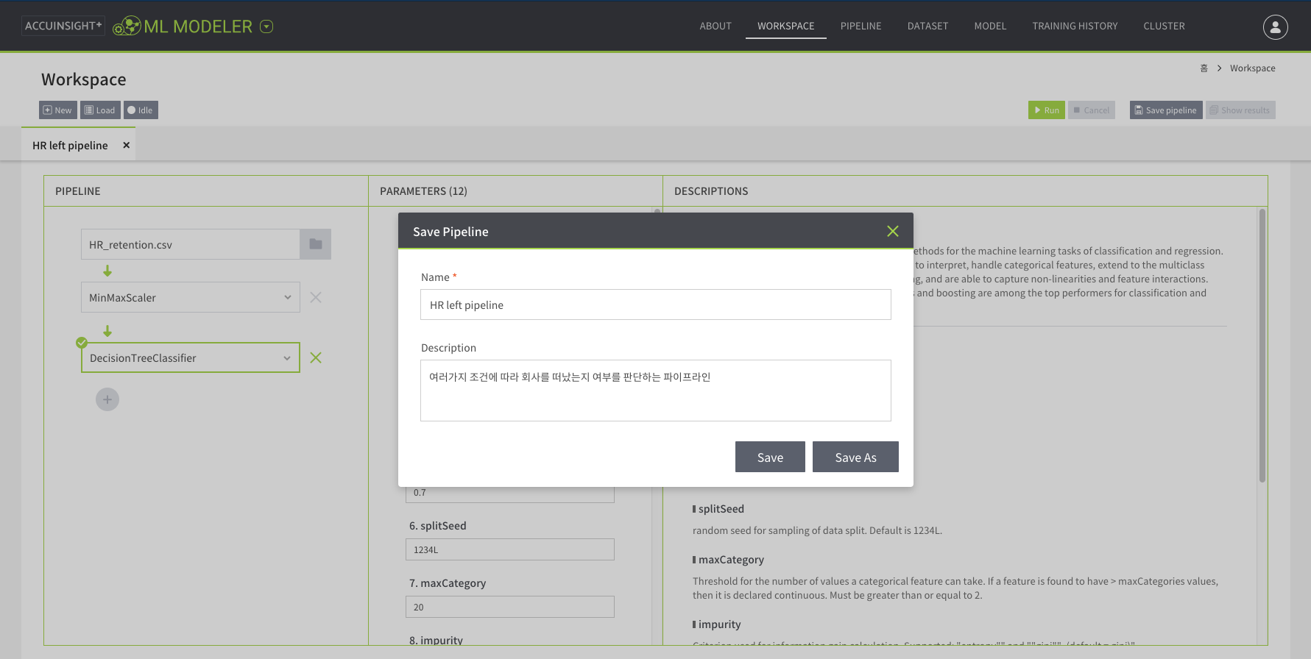Click the Idle status indicator

[141, 110]
